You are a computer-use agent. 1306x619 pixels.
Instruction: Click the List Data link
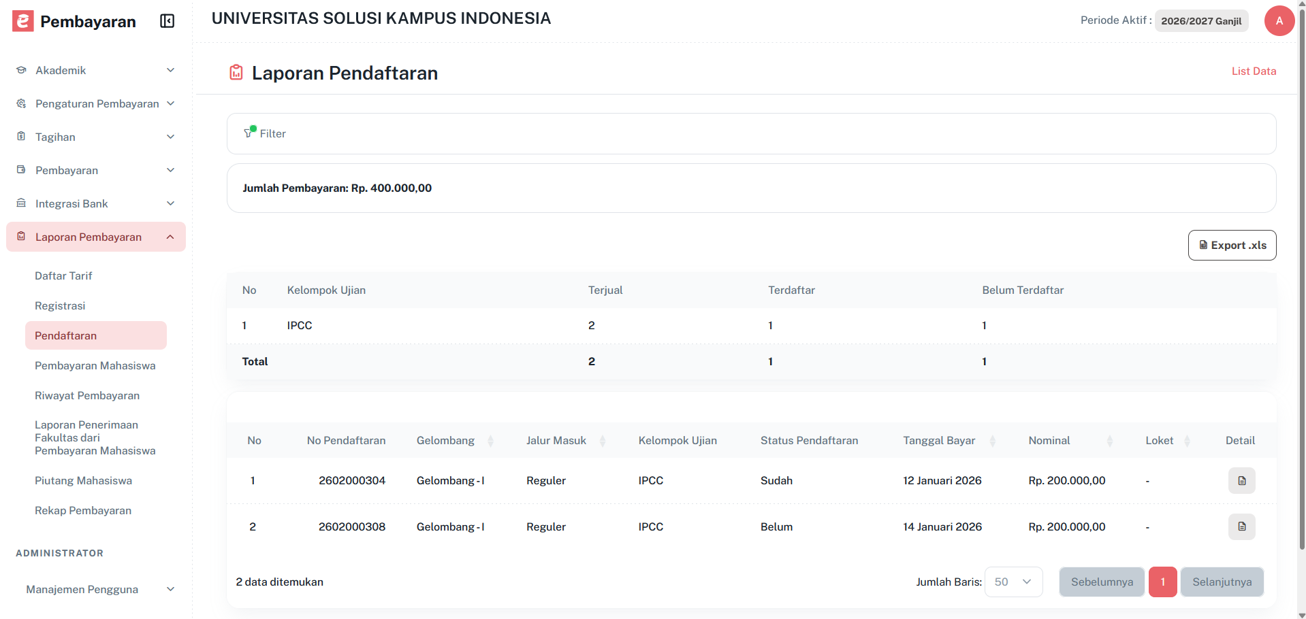pyautogui.click(x=1254, y=71)
